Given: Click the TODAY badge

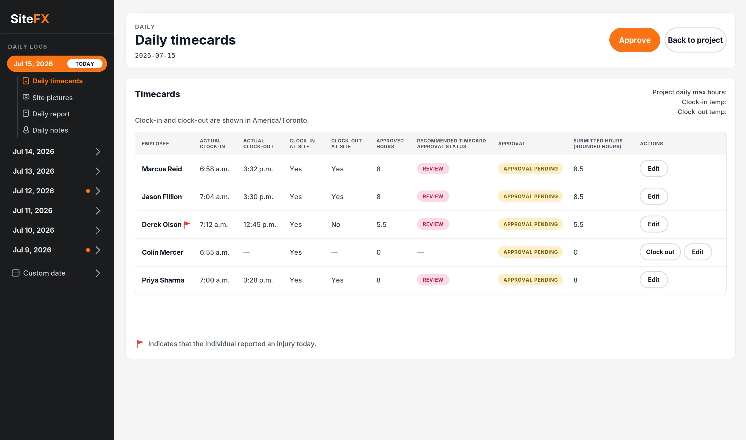Looking at the screenshot, I should pyautogui.click(x=85, y=64).
